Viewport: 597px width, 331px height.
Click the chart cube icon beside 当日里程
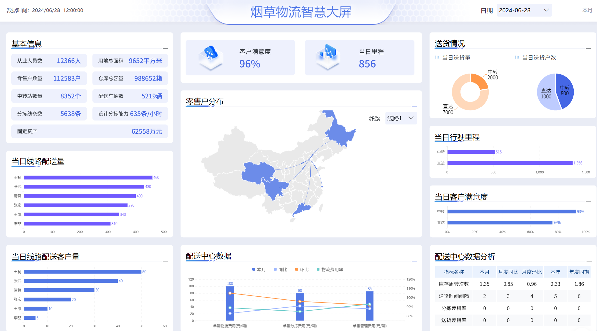point(328,57)
